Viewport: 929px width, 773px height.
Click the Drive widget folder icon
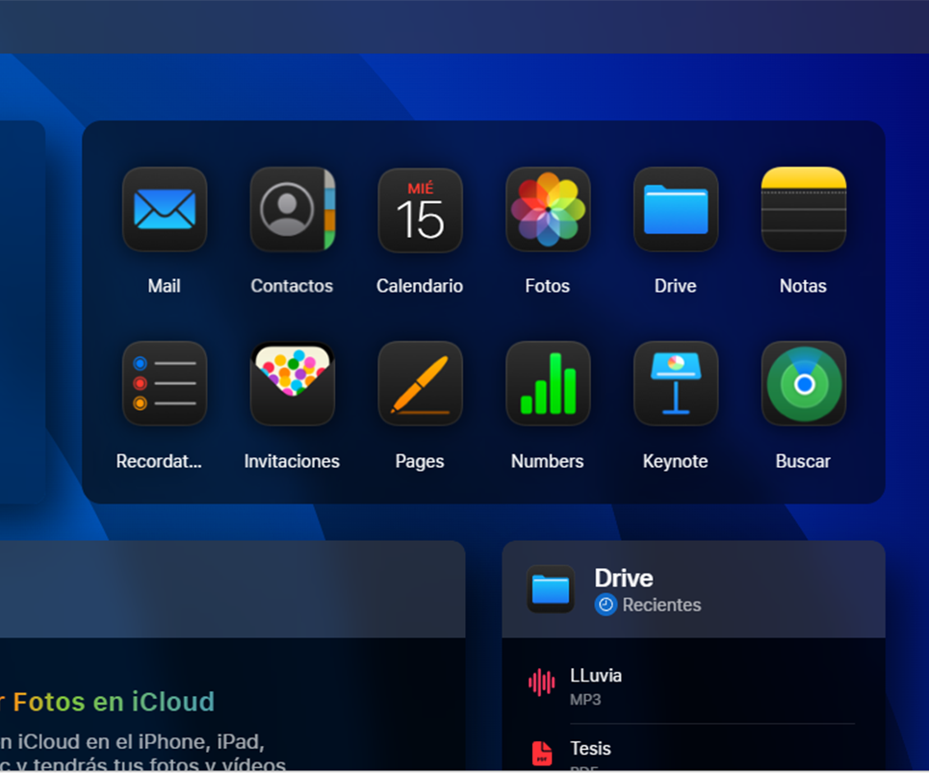[x=551, y=589]
